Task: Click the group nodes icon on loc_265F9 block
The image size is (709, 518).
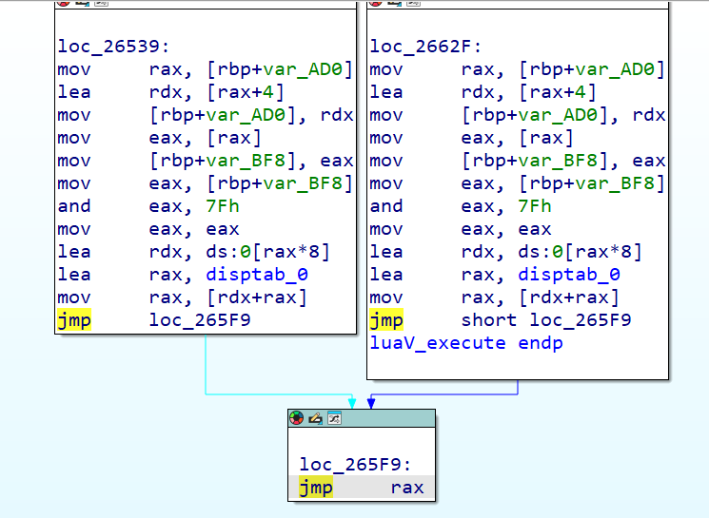Action: [334, 418]
